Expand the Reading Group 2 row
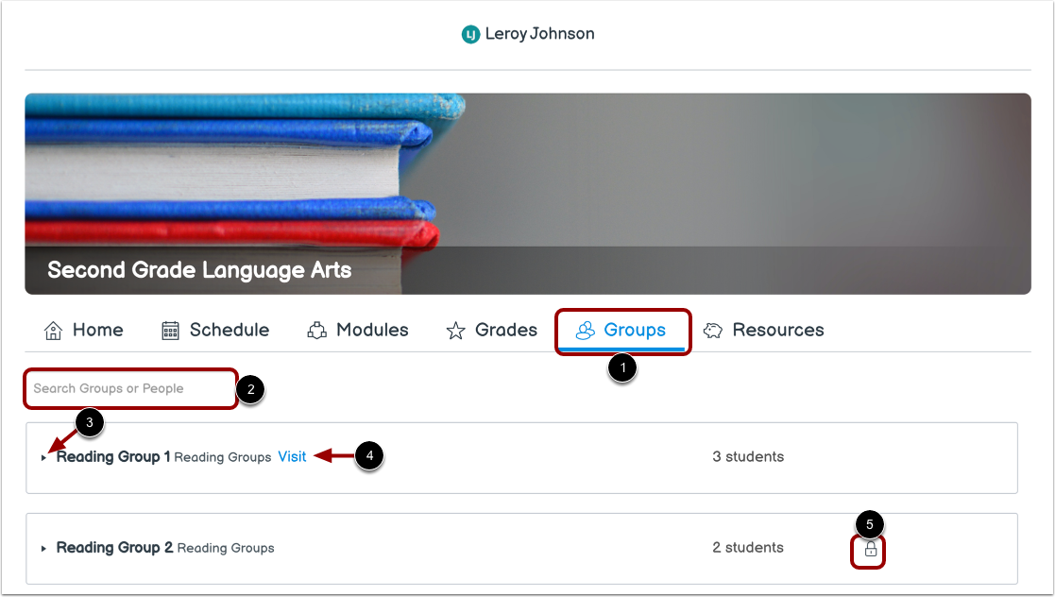The width and height of the screenshot is (1055, 597). tap(43, 548)
